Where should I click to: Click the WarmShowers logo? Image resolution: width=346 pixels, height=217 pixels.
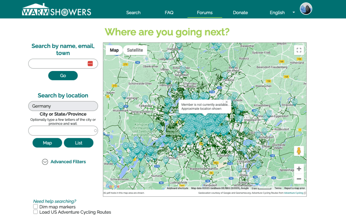tap(56, 10)
